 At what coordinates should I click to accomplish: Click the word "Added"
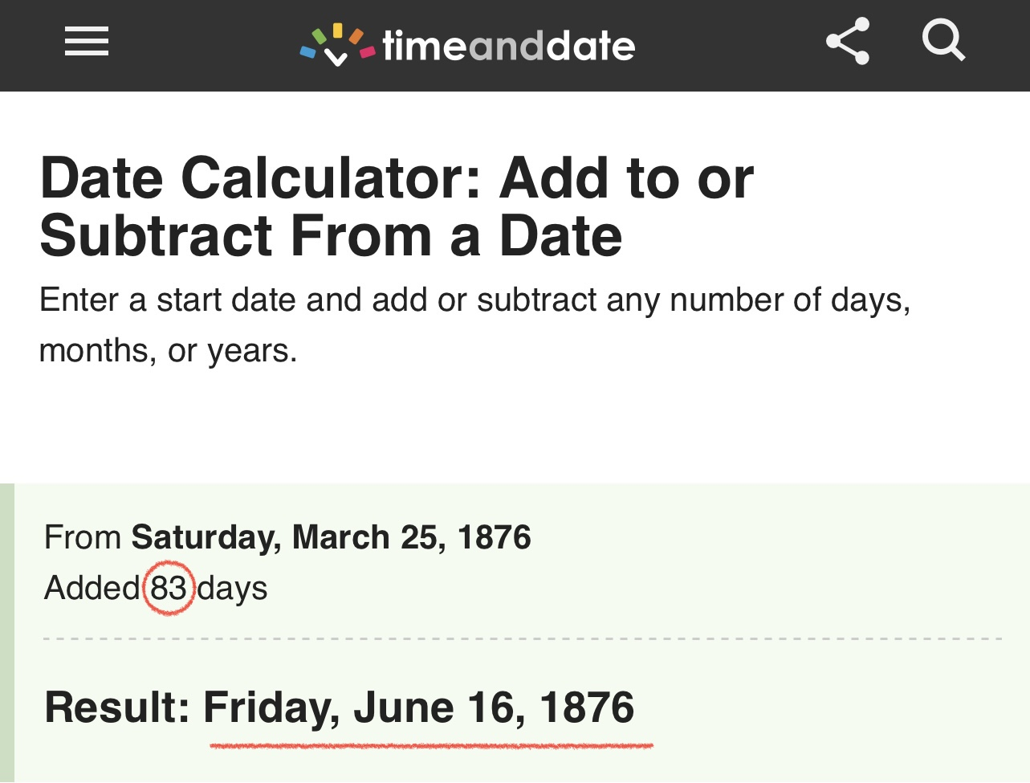coord(92,588)
